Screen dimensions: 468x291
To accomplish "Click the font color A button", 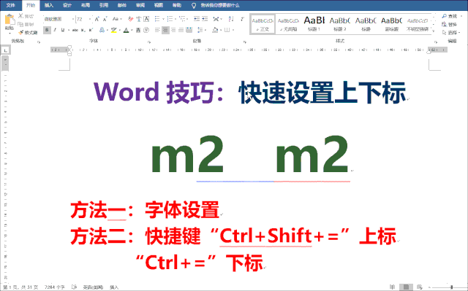I will click(x=127, y=30).
